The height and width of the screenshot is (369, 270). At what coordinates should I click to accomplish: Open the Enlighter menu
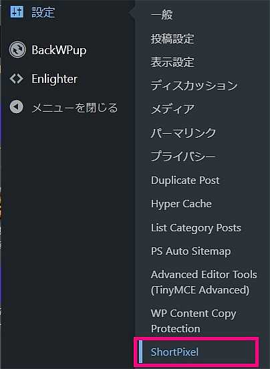[x=55, y=79]
